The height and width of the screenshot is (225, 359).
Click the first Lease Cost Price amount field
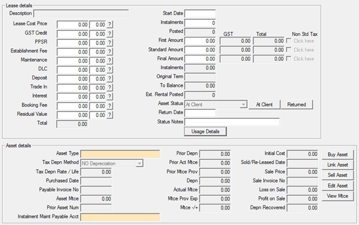72,24
